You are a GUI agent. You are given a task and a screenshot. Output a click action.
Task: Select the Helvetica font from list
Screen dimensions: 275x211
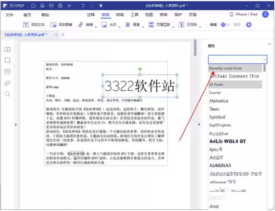218,101
